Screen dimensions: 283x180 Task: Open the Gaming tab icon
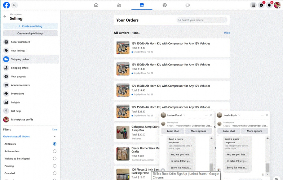point(187,5)
